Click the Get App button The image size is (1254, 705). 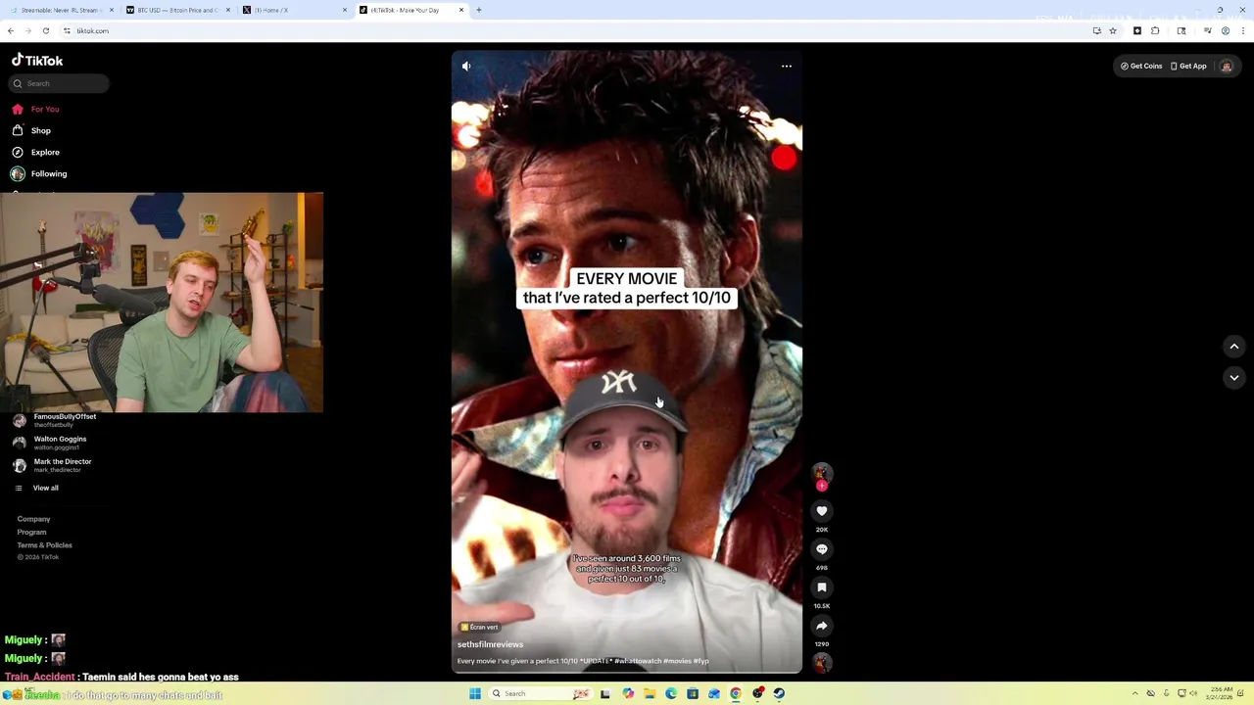coord(1188,66)
